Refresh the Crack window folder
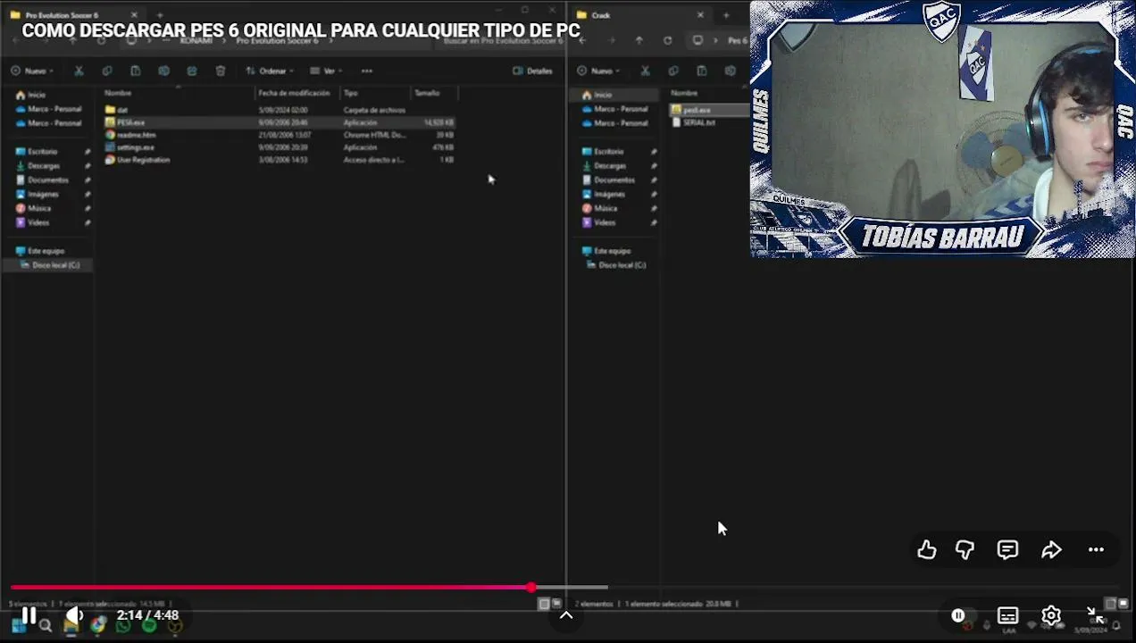1136x643 pixels. click(x=667, y=40)
